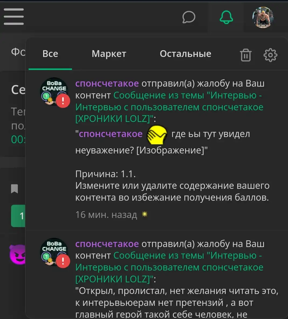Viewport: 288px width, 319px height.
Task: Click the quoted спонсчетакое mention
Action: 111,134
